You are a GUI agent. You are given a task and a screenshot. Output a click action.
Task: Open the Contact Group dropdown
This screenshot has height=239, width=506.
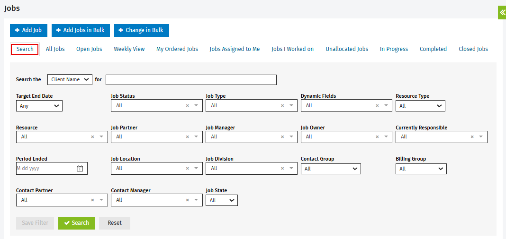(331, 169)
